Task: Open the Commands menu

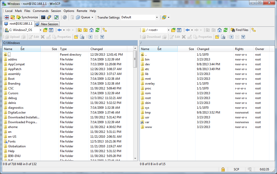Action: [41, 11]
